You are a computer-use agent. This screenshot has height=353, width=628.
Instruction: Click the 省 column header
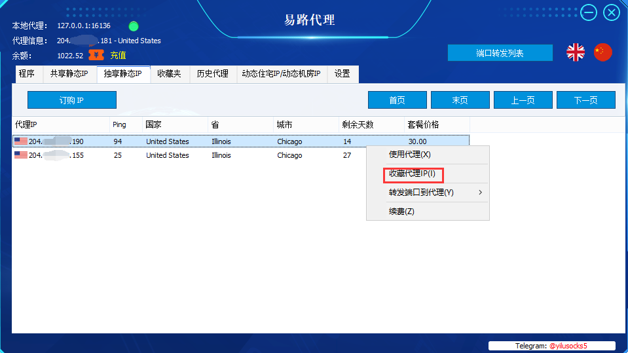241,124
